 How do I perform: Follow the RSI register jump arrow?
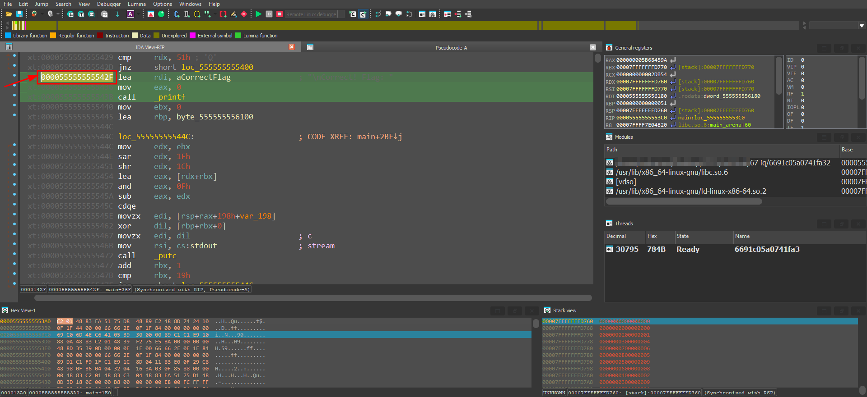pyautogui.click(x=672, y=89)
